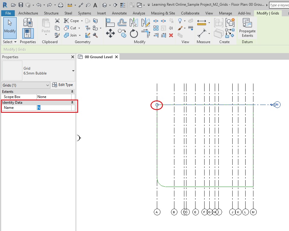Switch to the Annotate ribbon tab
This screenshot has height=231, width=289.
point(119,13)
